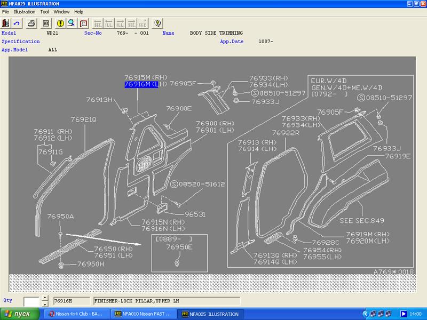Click the SEC section toolbar button
This screenshot has width=427, height=320.
pos(46,23)
